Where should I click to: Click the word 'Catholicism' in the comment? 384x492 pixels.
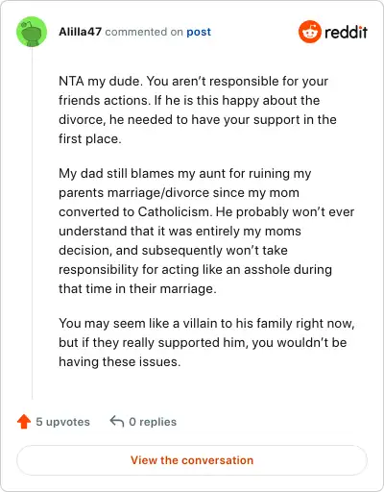[x=175, y=211]
